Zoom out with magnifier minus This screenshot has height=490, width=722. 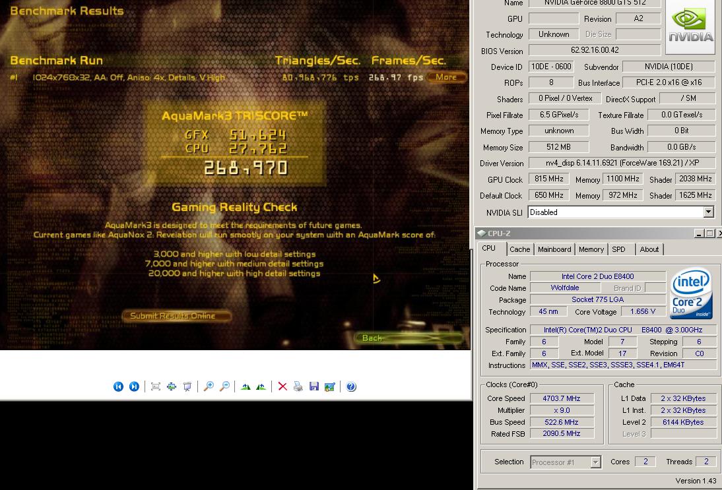pos(224,386)
